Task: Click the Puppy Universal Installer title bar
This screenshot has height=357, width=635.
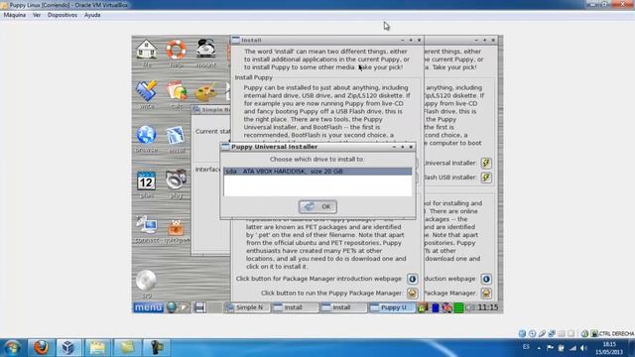Action: 317,147
